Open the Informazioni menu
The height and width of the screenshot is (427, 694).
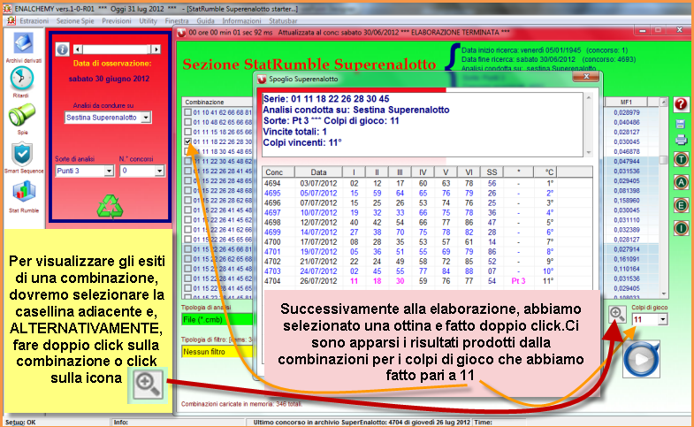[241, 21]
